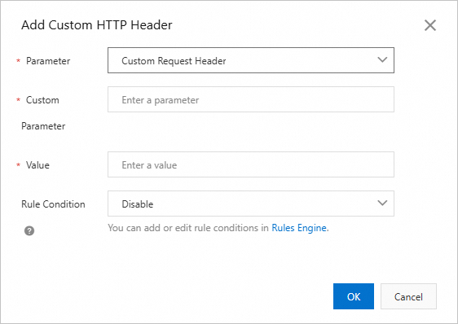This screenshot has width=458, height=324.
Task: Click the Custom Parameter label
Action: (x=43, y=113)
